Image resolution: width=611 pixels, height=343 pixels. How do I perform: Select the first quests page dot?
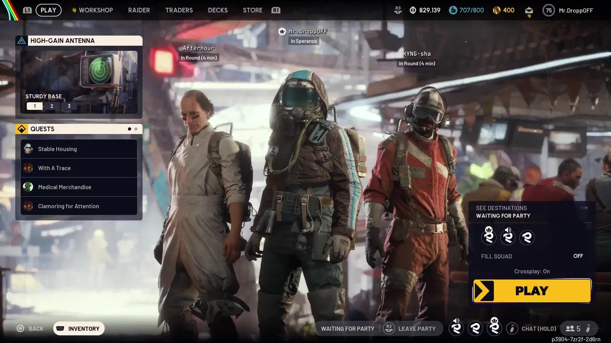(129, 129)
